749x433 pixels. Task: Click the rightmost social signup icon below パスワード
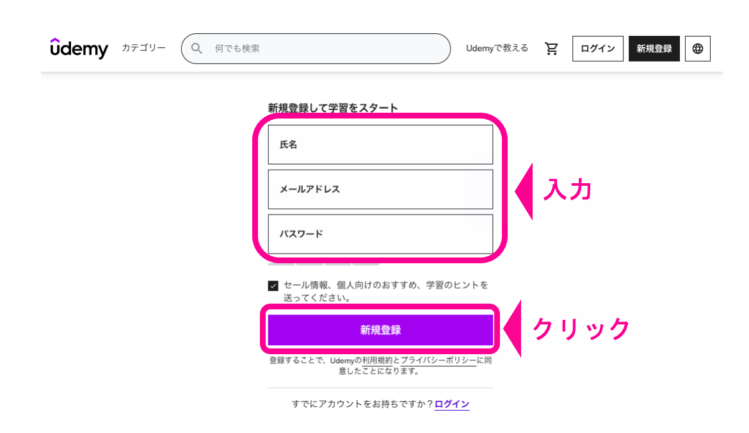point(366,263)
